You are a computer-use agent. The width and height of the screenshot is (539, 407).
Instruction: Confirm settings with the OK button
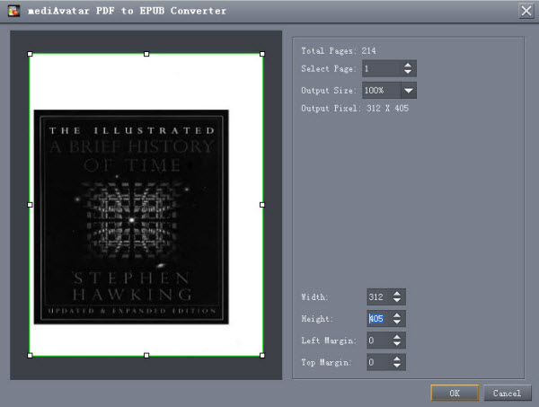tap(455, 393)
